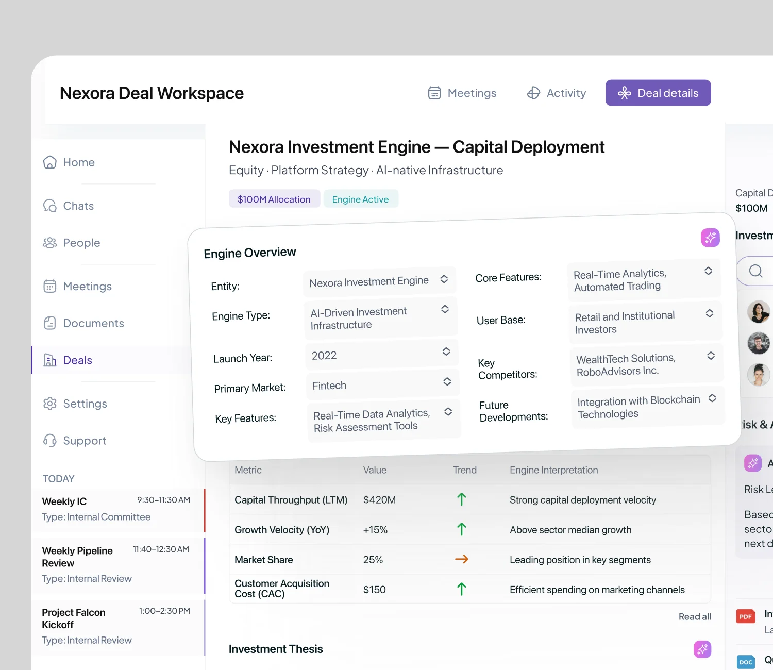Click up arrow trend for Customer Acquisition Cost
This screenshot has height=670, width=773.
point(461,589)
